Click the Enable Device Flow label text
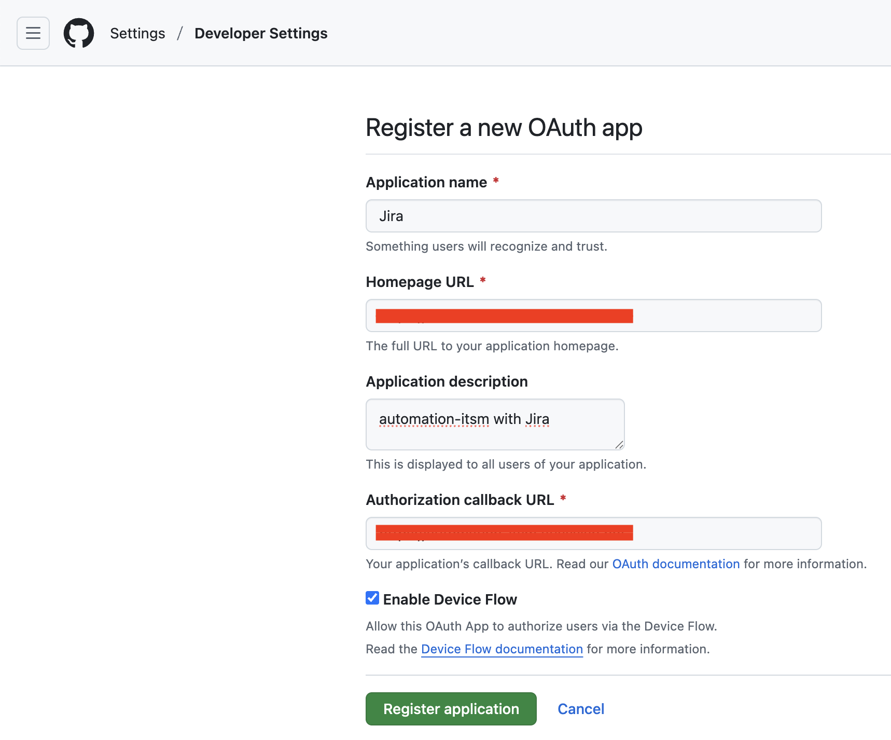This screenshot has height=740, width=891. pos(450,599)
